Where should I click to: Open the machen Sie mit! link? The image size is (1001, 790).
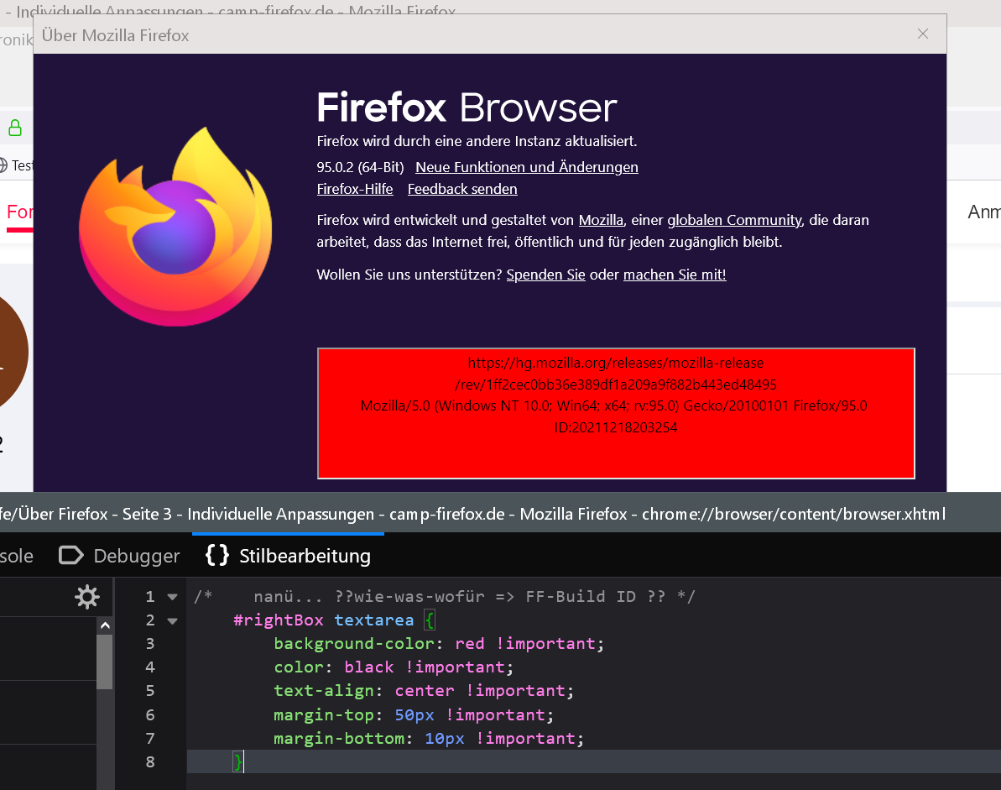[x=675, y=275]
